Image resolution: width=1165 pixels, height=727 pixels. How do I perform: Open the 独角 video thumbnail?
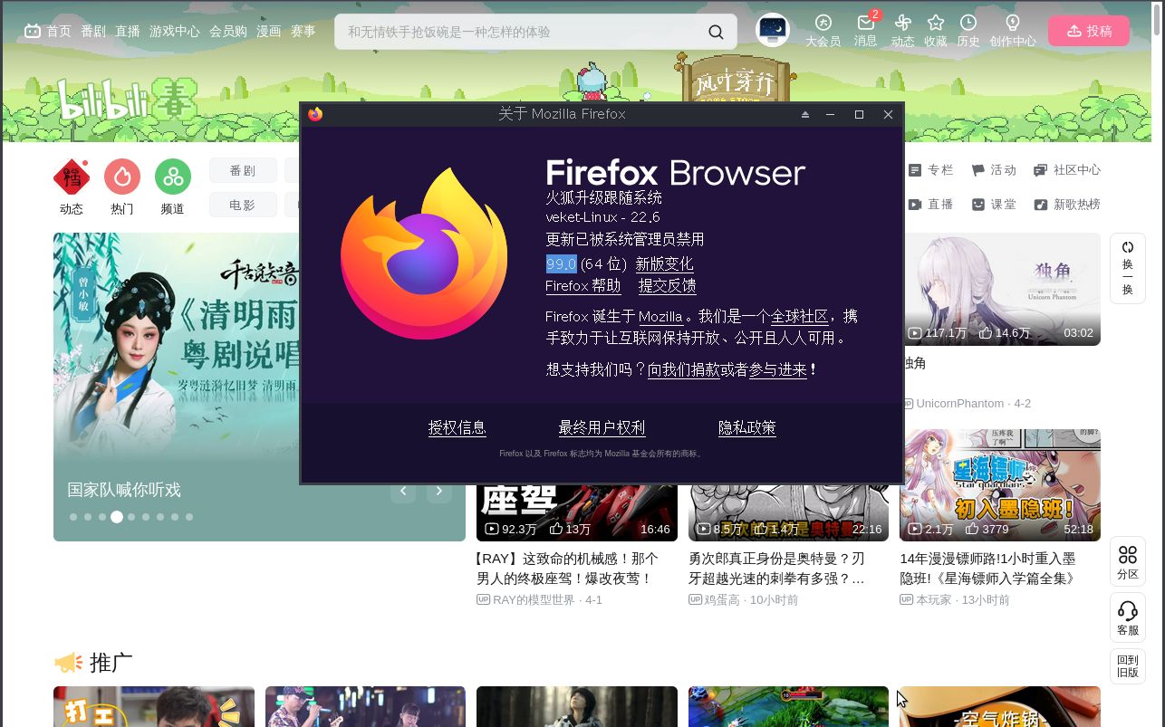click(1000, 289)
